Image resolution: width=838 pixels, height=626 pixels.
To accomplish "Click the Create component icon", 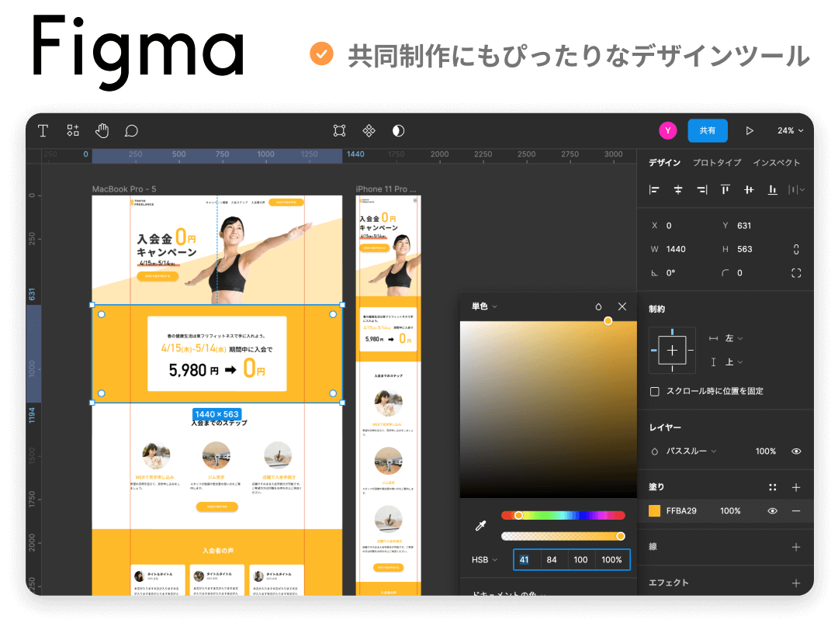I will coord(369,130).
